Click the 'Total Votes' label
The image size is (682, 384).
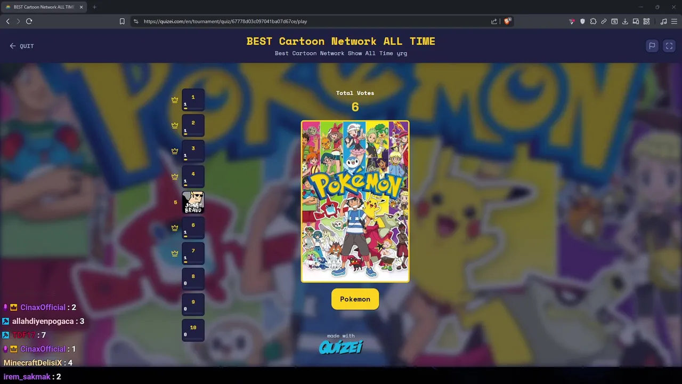click(355, 93)
